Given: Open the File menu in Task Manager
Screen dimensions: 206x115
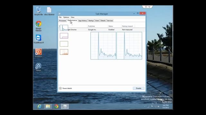Looking at the screenshot, I should [60, 17].
